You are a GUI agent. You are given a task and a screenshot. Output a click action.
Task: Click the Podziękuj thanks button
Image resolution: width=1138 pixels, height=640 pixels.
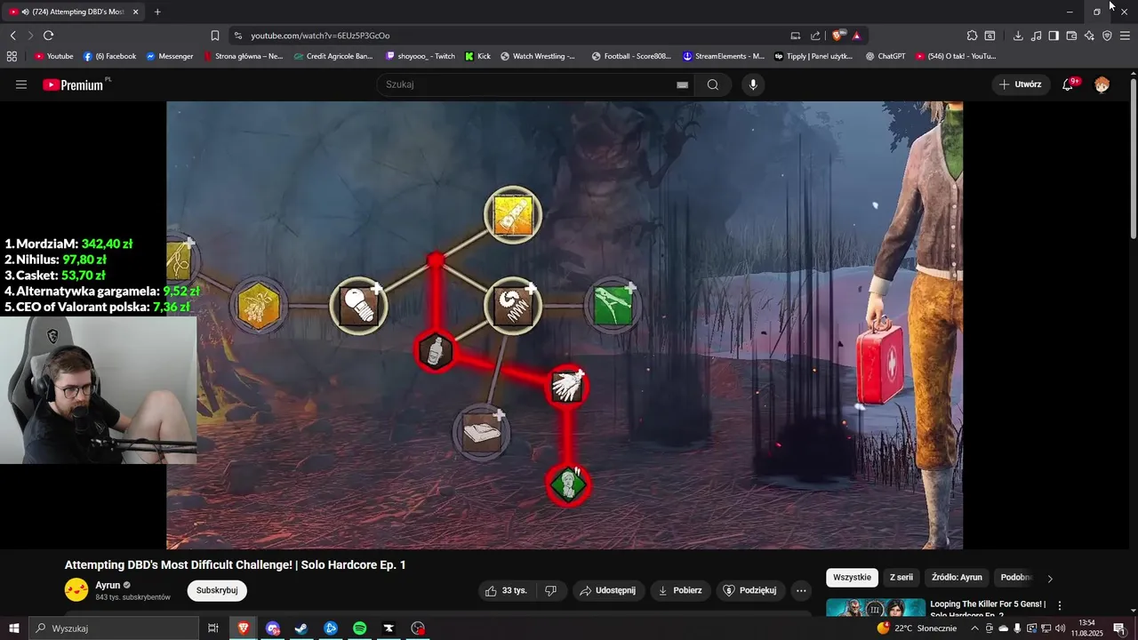pos(751,590)
